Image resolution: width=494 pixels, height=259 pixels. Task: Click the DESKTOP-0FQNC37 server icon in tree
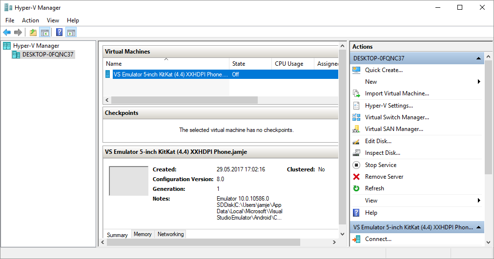click(x=16, y=55)
